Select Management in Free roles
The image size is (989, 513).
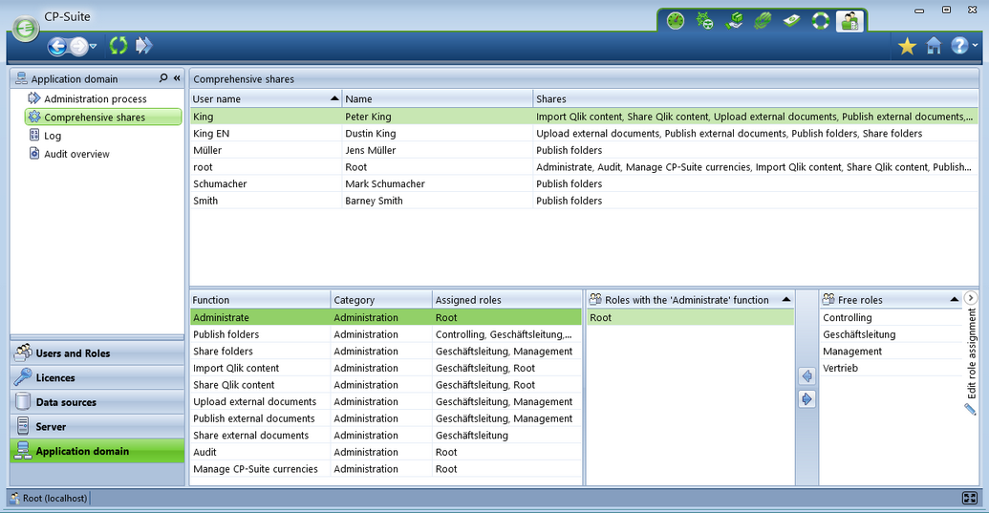tap(890, 351)
